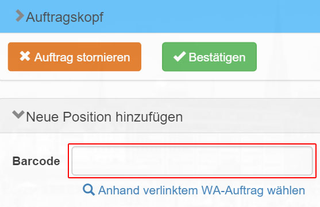Click the magnifier icon beside WA-Auftrag link
The width and height of the screenshot is (320, 207).
pyautogui.click(x=88, y=190)
